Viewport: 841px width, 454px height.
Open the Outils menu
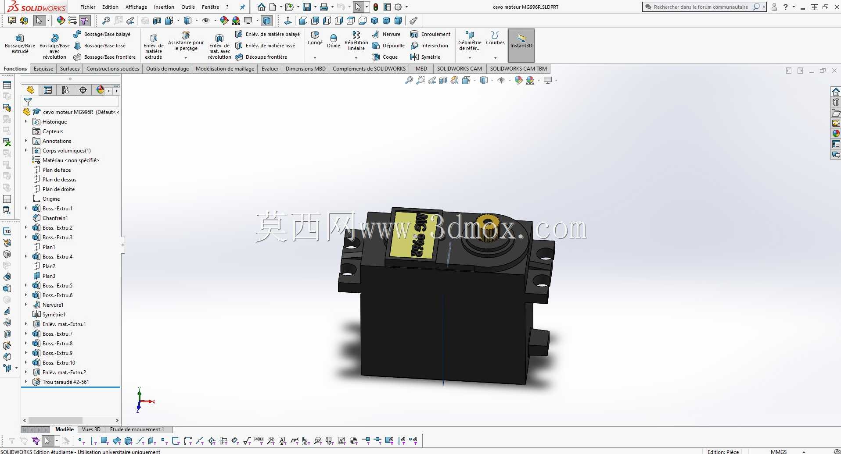click(x=188, y=7)
